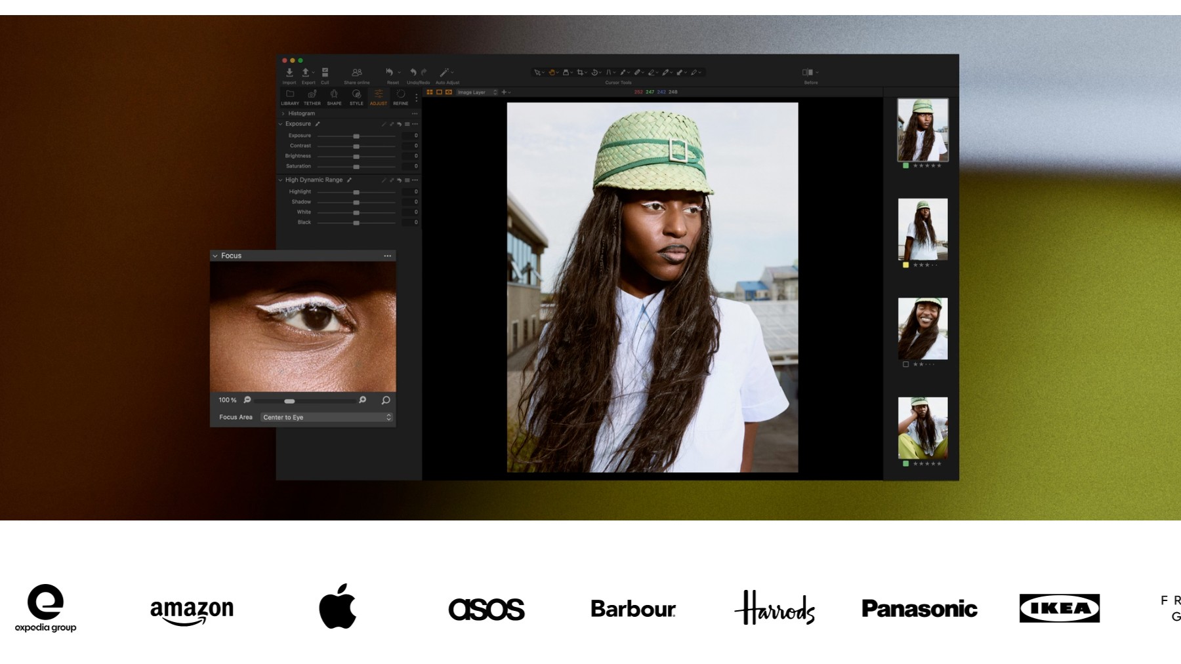
Task: Click the Focus zoom slider handle
Action: point(289,400)
